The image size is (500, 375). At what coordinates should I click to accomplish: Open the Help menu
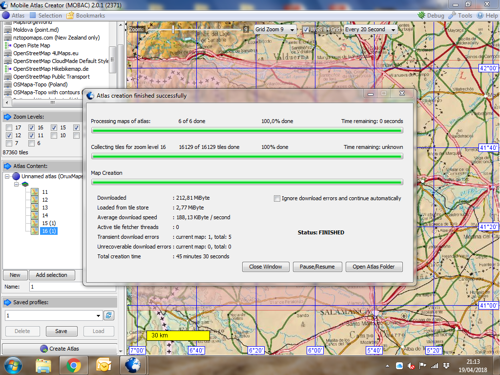pos(487,15)
